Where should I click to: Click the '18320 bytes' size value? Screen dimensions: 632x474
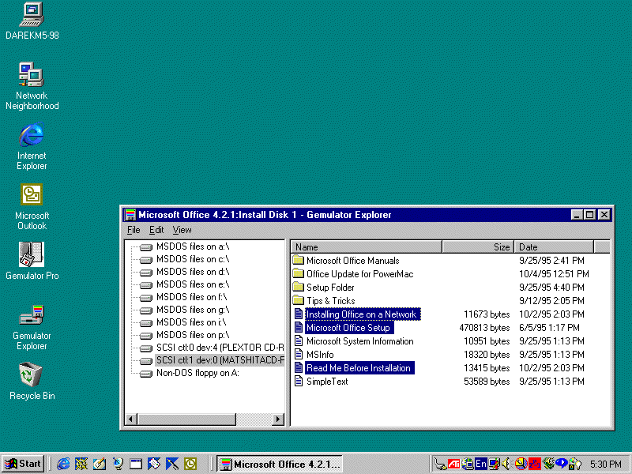coord(487,354)
